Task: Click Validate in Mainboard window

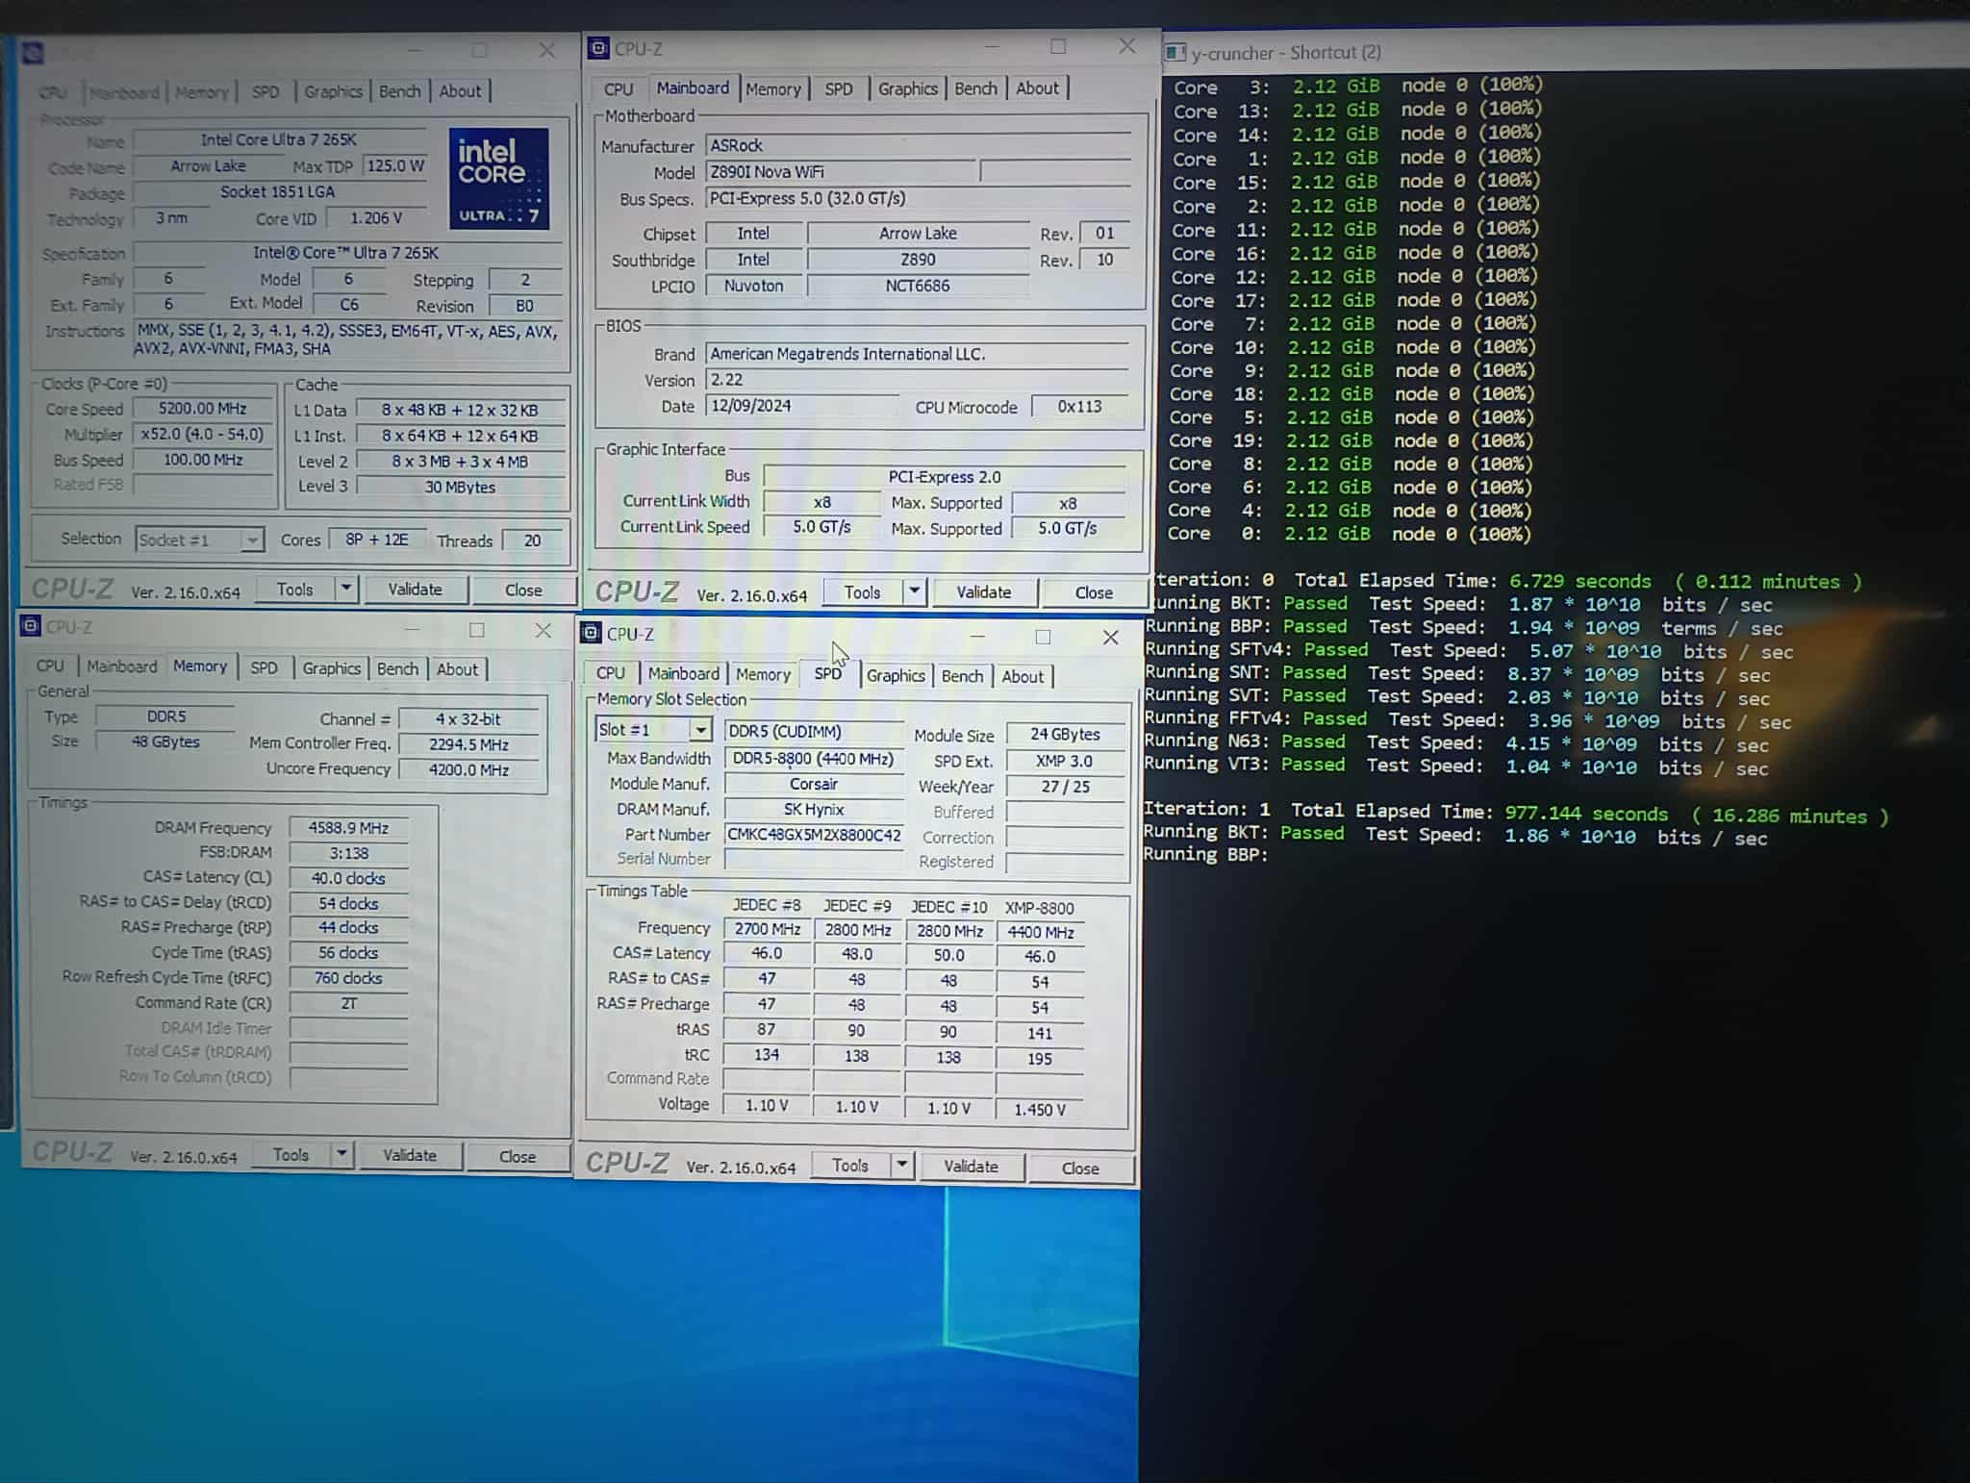Action: point(984,592)
